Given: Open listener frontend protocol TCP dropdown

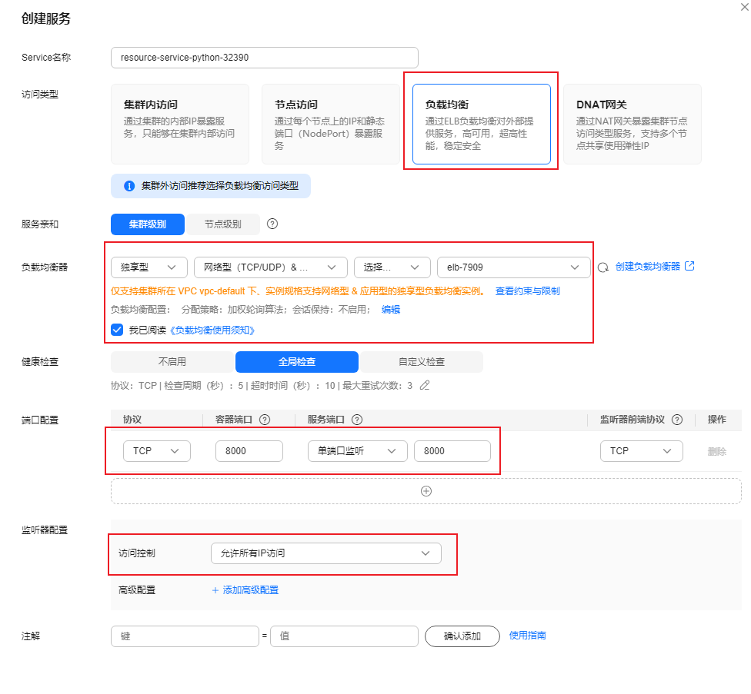Looking at the screenshot, I should click(x=641, y=451).
